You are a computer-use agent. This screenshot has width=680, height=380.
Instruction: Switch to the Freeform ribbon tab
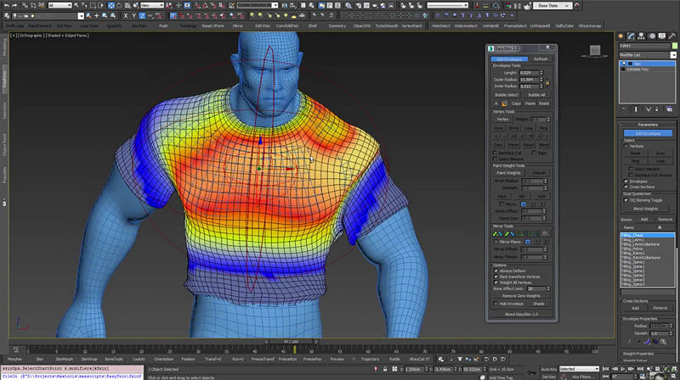click(x=3, y=81)
